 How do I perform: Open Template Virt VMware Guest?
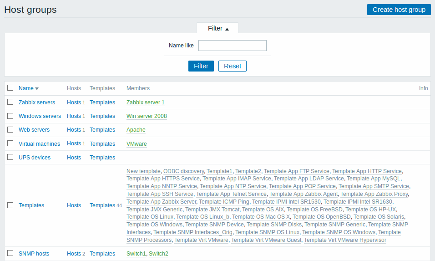(x=266, y=240)
